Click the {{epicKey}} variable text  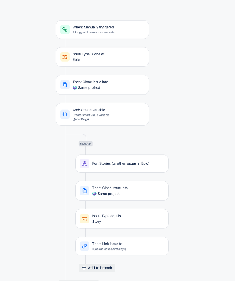click(81, 119)
